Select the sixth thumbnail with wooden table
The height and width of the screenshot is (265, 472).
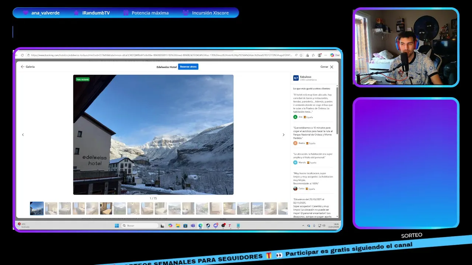(106, 208)
